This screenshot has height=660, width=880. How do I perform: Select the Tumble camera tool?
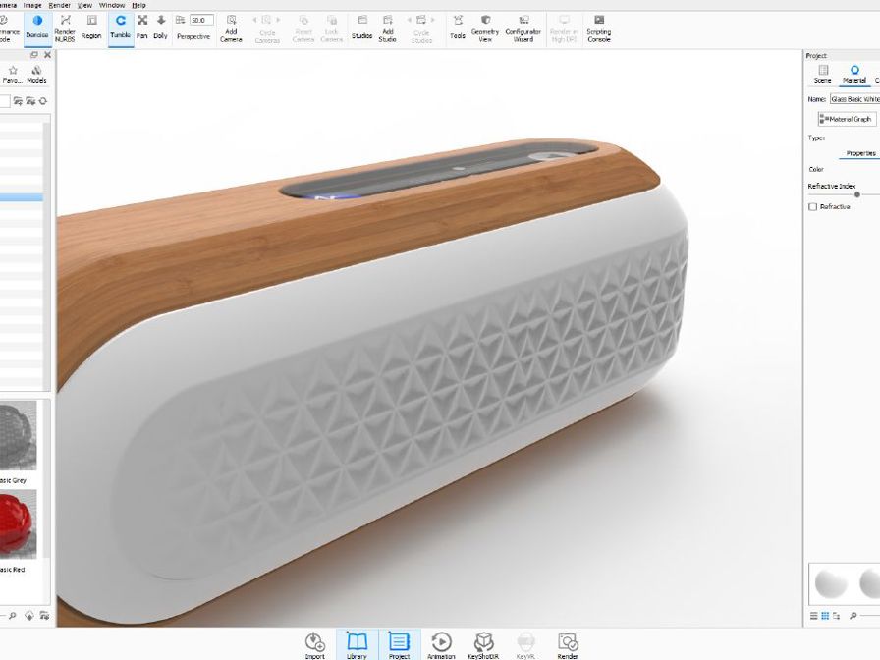[120, 26]
